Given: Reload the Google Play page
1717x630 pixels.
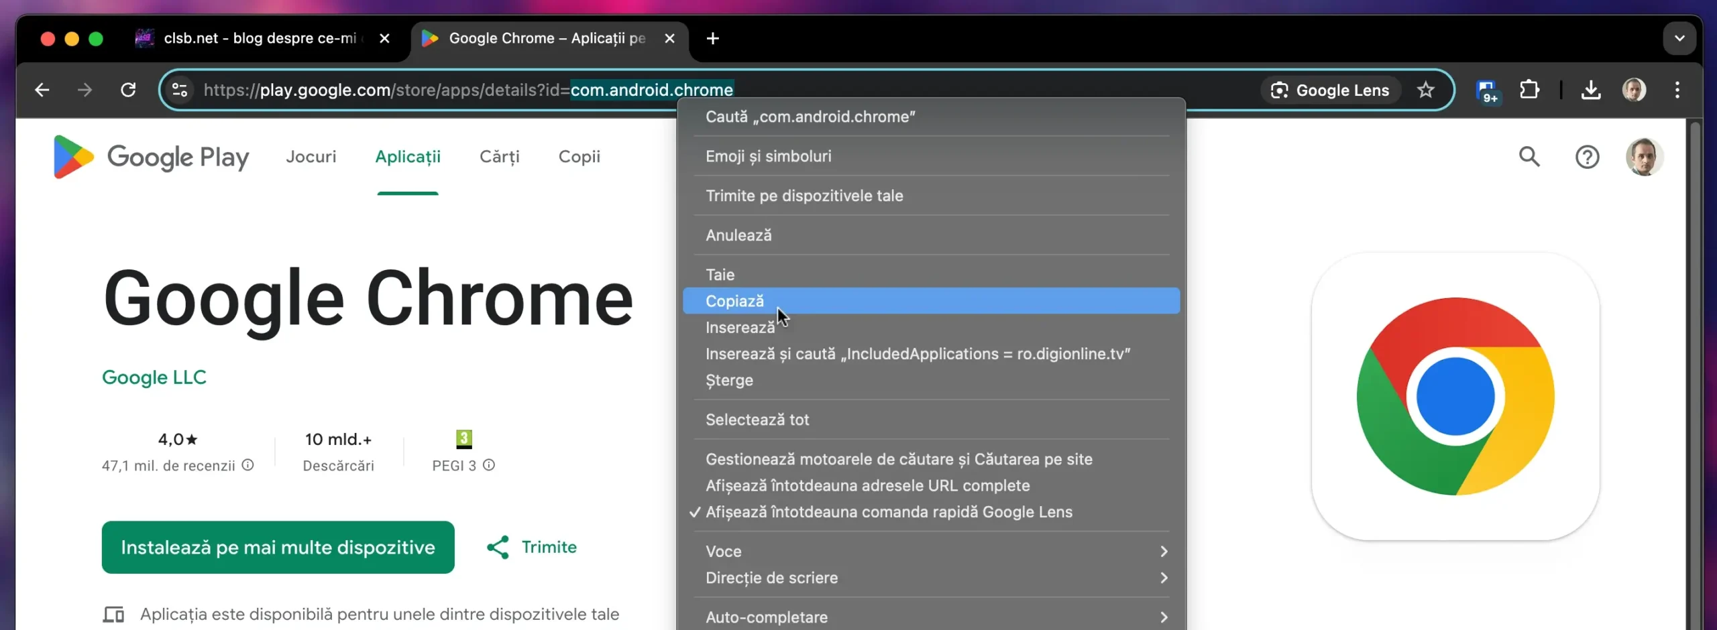Looking at the screenshot, I should pyautogui.click(x=128, y=90).
